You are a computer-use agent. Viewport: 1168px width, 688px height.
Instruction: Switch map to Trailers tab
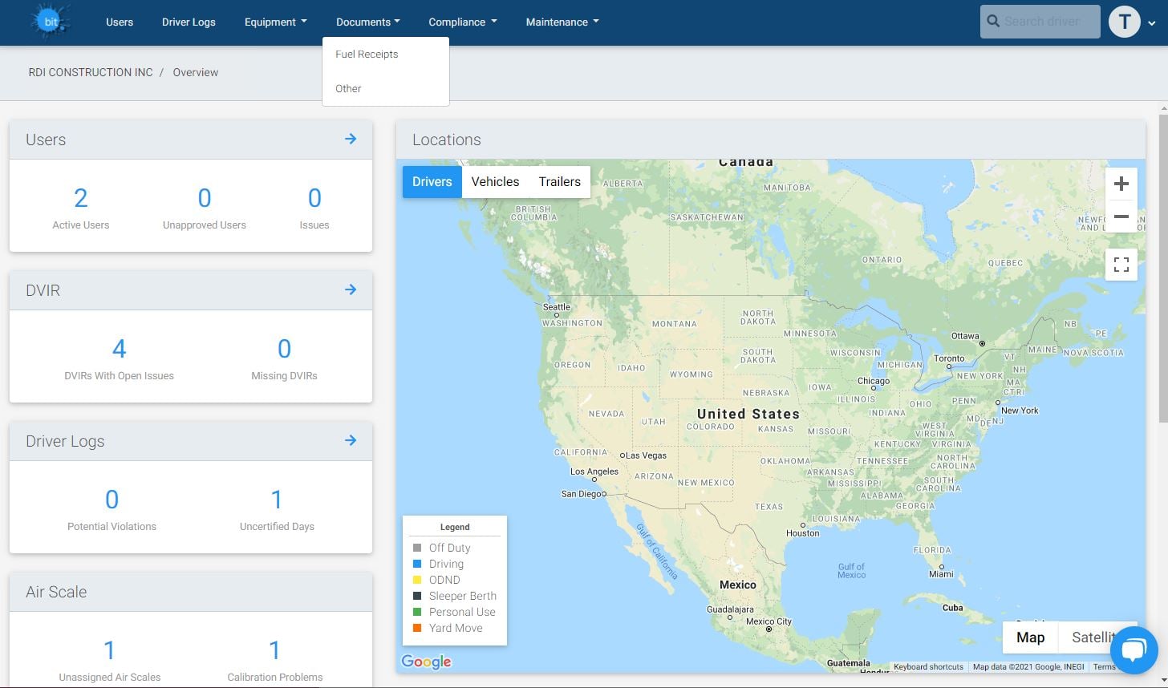559,182
